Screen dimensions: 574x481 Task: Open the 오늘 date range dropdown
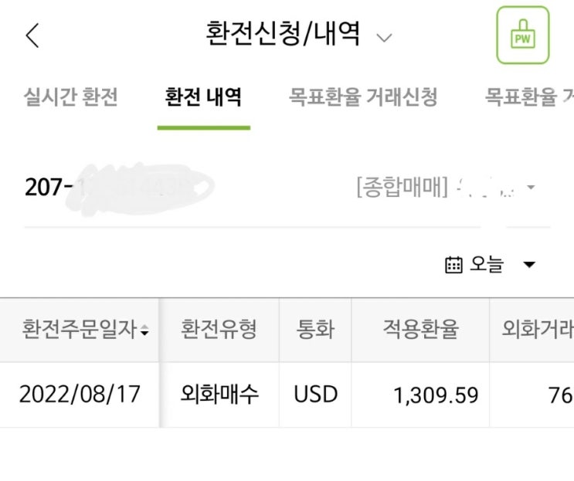tap(529, 265)
